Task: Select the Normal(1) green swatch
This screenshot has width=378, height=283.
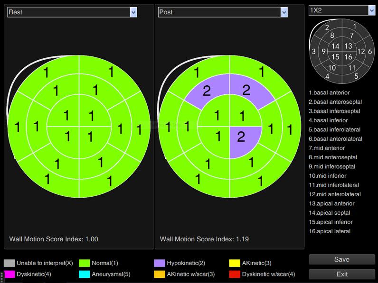Action: [84, 263]
